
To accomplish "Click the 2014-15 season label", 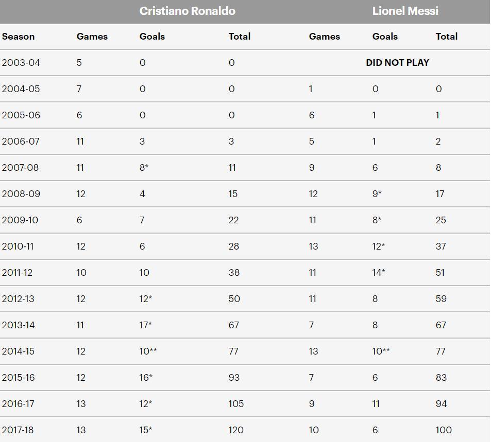I will pyautogui.click(x=18, y=351).
